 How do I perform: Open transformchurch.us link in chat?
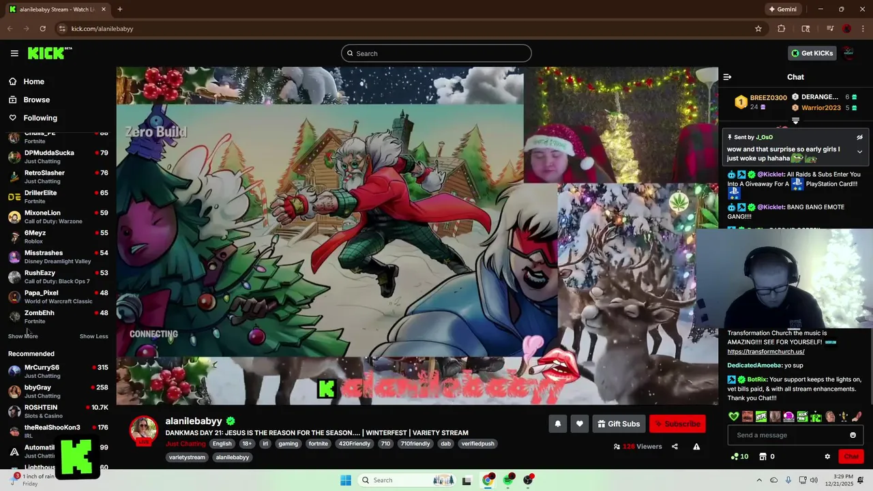pos(765,352)
